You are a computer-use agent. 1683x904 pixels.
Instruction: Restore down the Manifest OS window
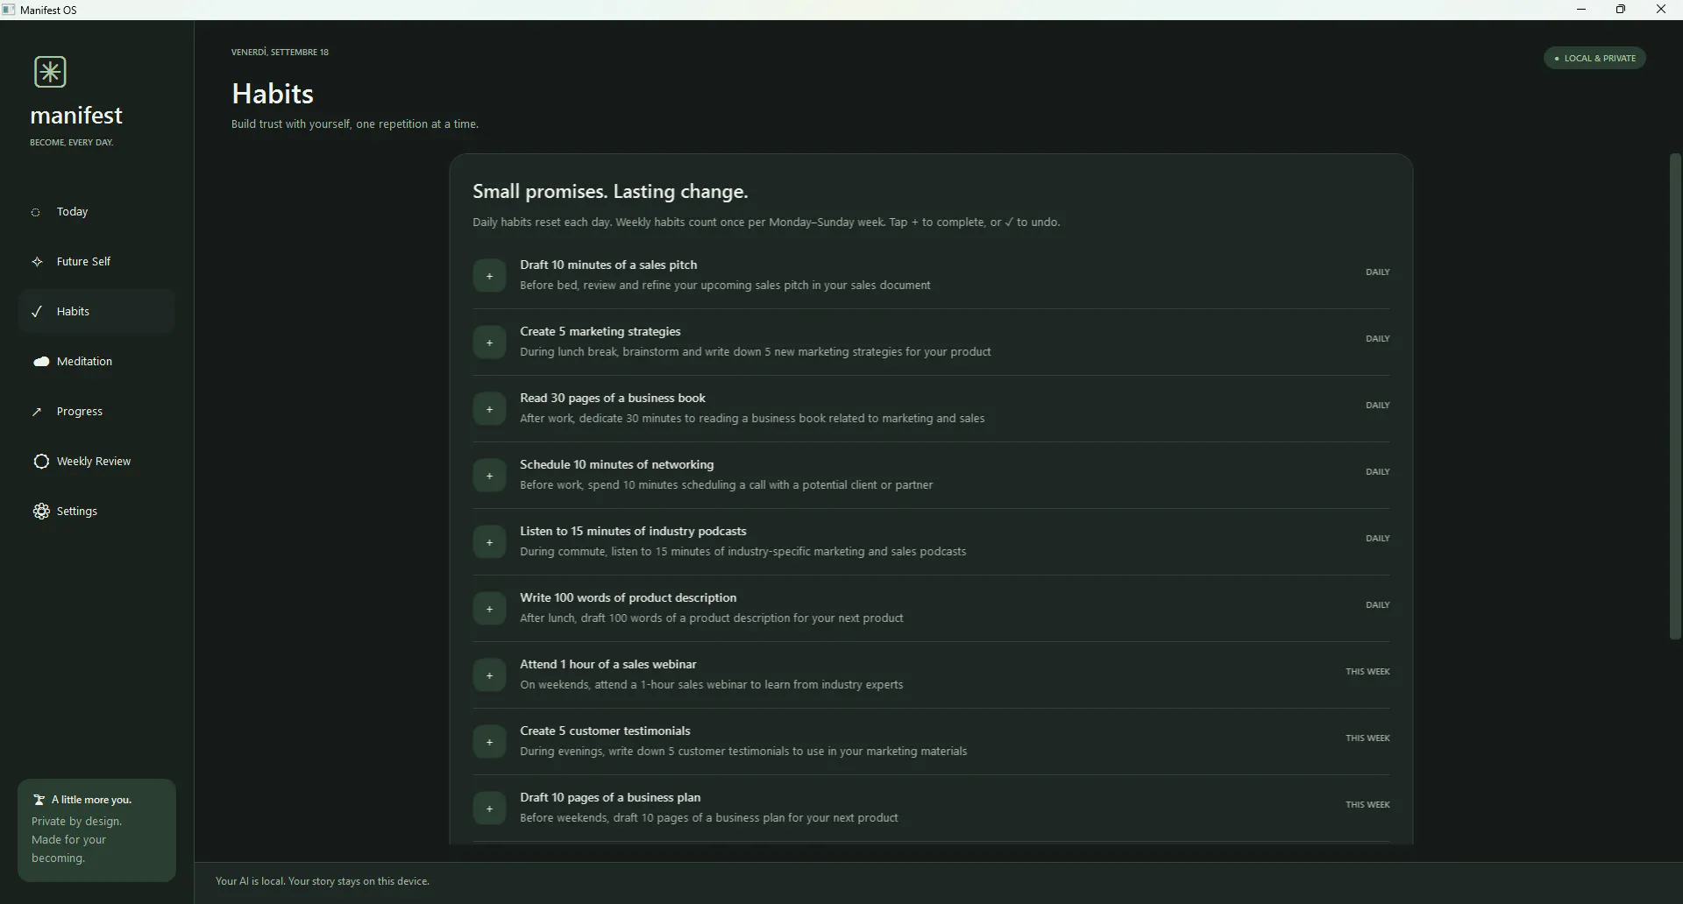pyautogui.click(x=1621, y=10)
